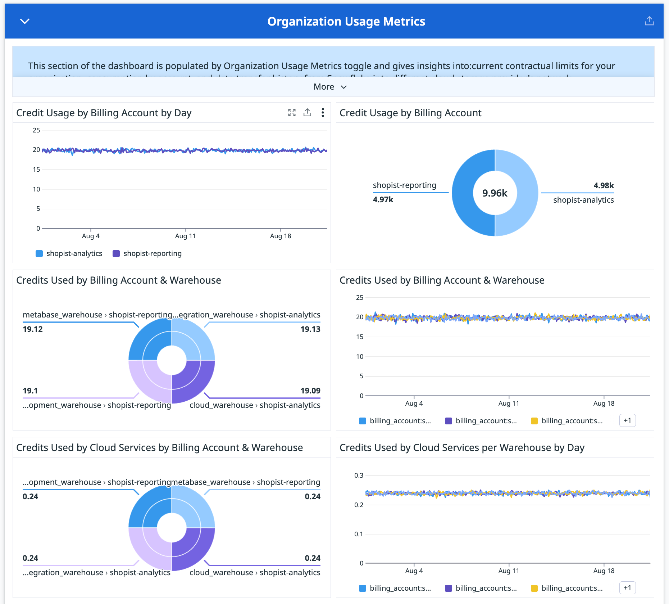Export the dashboard via the header share icon

pyautogui.click(x=649, y=21)
